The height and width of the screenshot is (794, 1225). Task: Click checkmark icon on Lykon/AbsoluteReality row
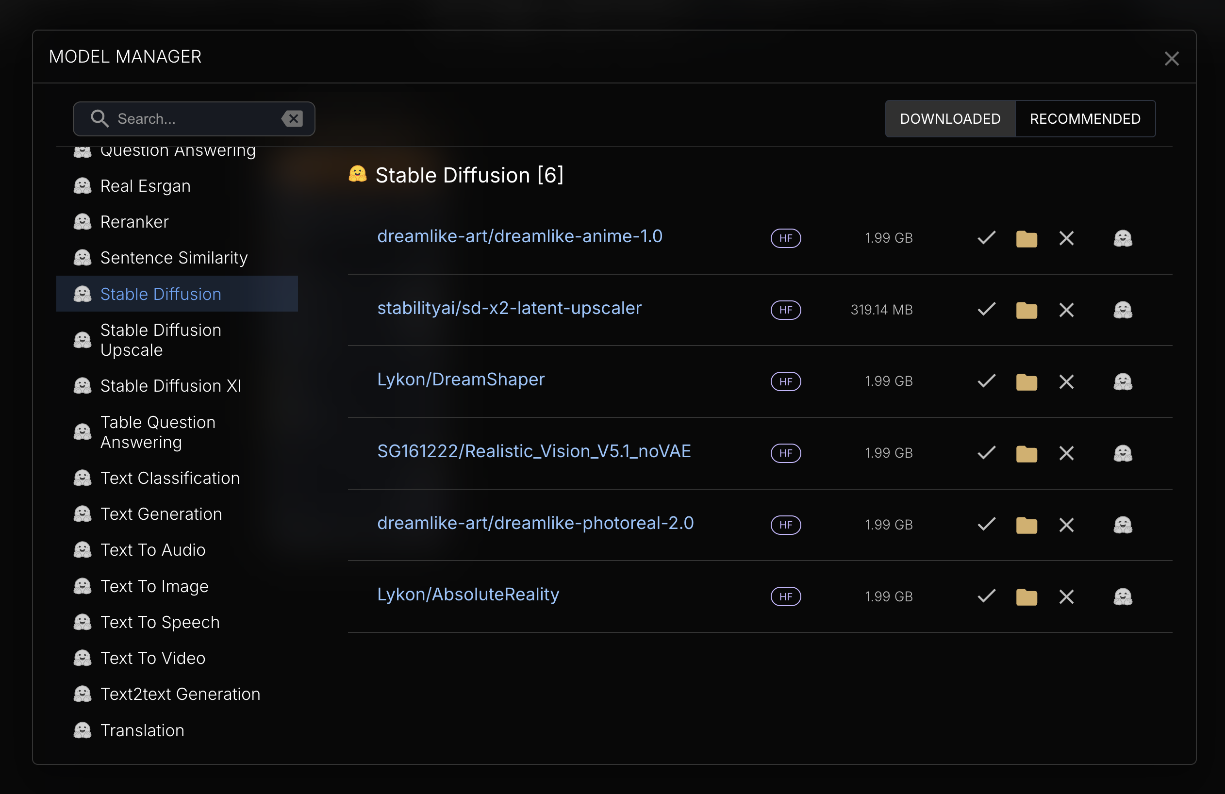pos(986,596)
